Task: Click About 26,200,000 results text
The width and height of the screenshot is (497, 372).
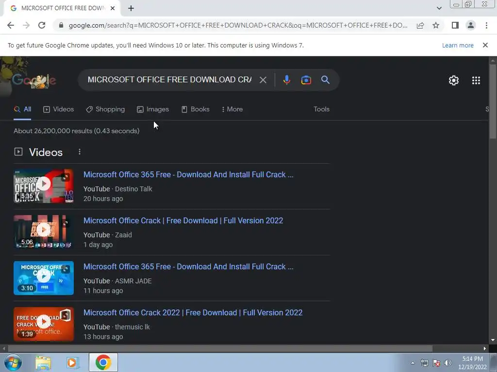Action: pos(76,131)
